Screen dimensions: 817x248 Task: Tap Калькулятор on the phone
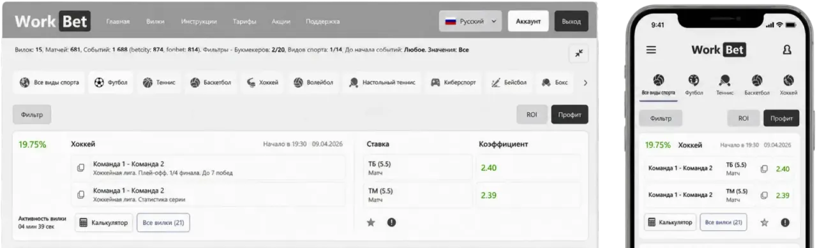click(x=670, y=222)
